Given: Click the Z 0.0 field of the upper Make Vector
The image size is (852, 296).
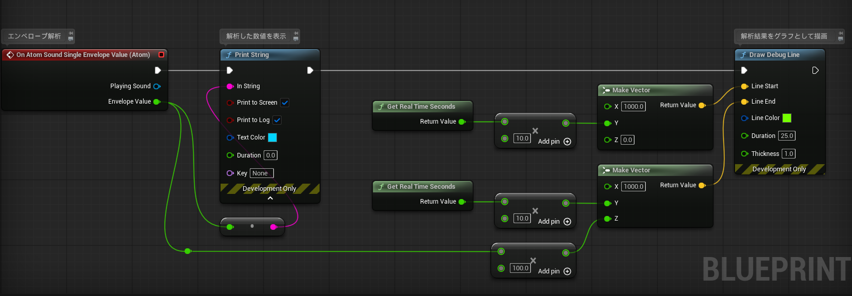Looking at the screenshot, I should pos(627,140).
